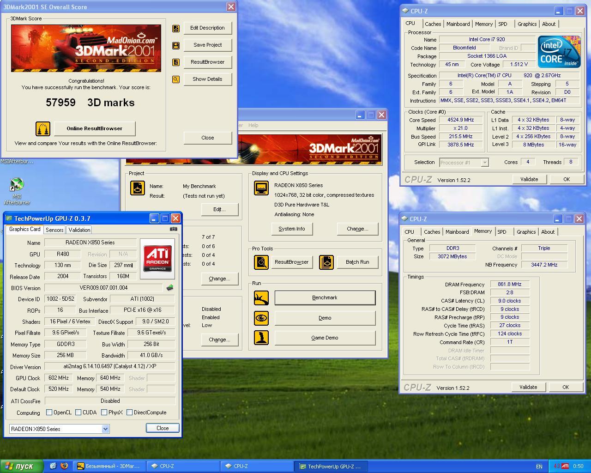Click the Show Details magnifier icon
The width and height of the screenshot is (591, 473).
[x=176, y=79]
